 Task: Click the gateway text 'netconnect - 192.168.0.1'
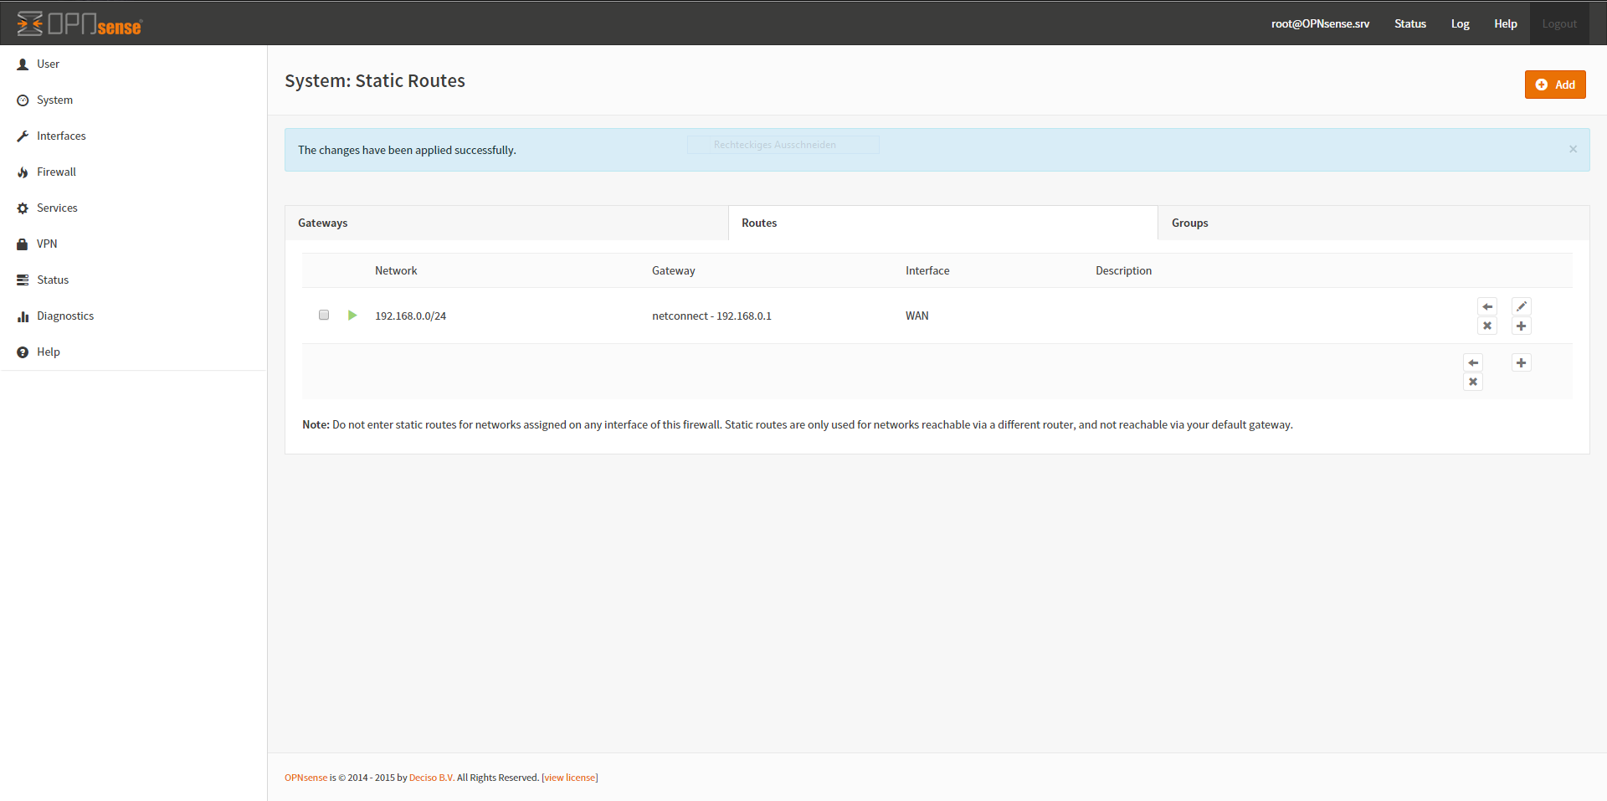(712, 316)
